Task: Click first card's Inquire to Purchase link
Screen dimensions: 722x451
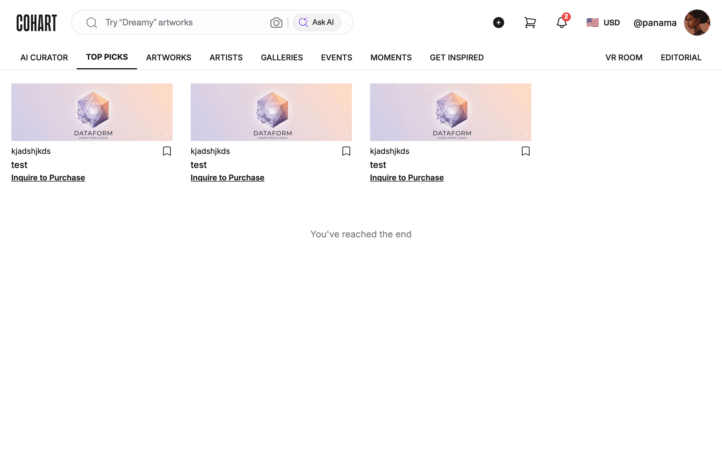Action: click(48, 178)
